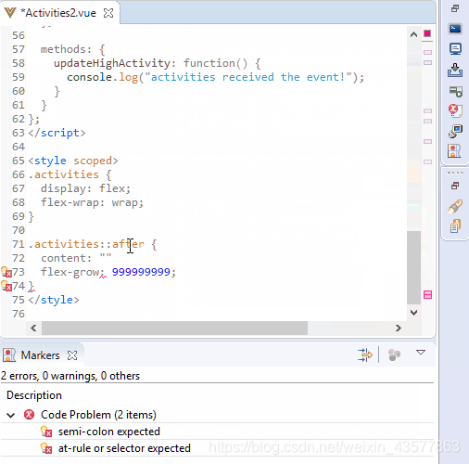Click the Description column header
Screen dimensions: 469x464
pyautogui.click(x=34, y=395)
